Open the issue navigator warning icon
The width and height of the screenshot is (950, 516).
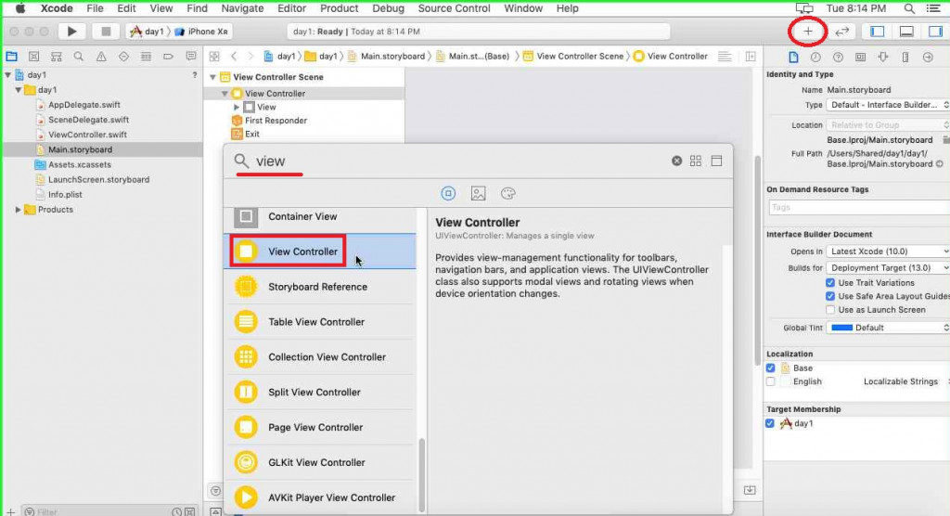(x=101, y=57)
